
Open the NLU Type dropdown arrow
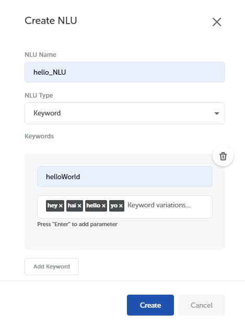coord(217,113)
